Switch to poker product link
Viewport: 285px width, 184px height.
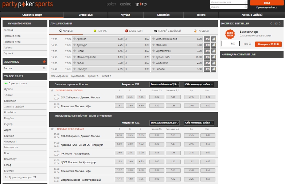tap(111, 4)
